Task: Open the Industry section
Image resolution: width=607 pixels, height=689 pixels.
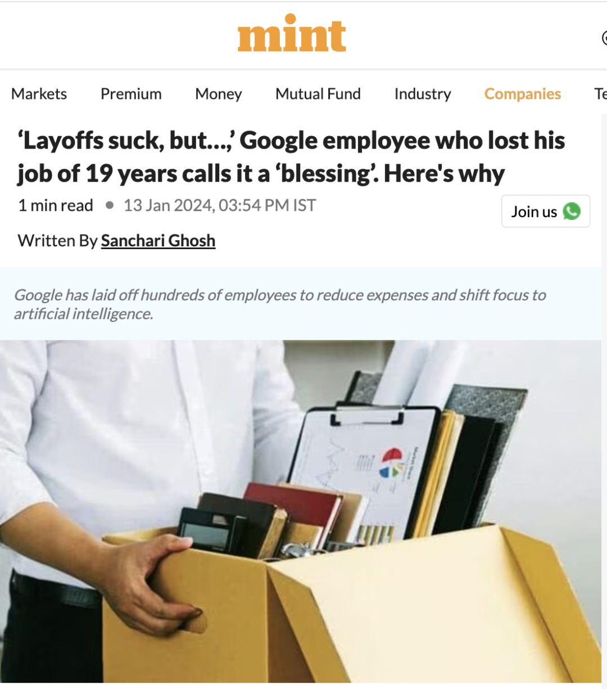Action: pyautogui.click(x=423, y=94)
